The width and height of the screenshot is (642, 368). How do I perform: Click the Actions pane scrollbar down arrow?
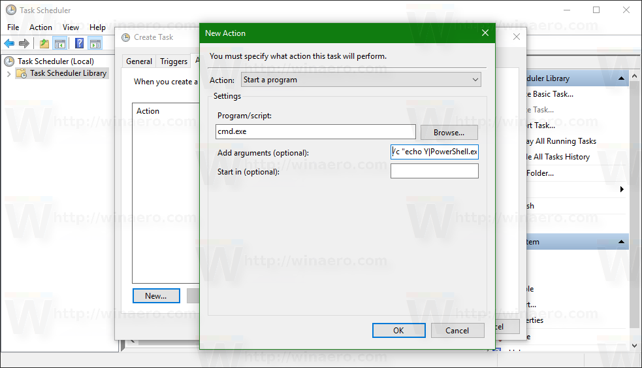pos(635,346)
